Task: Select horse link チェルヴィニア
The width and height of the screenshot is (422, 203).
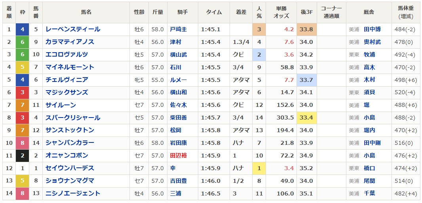Action: point(67,80)
